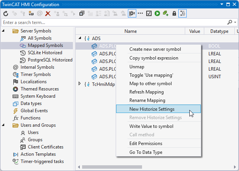Open Groups under Users and Groups
239x171 pixels.
(35, 140)
